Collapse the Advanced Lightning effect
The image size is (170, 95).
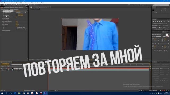[x=1, y=11]
